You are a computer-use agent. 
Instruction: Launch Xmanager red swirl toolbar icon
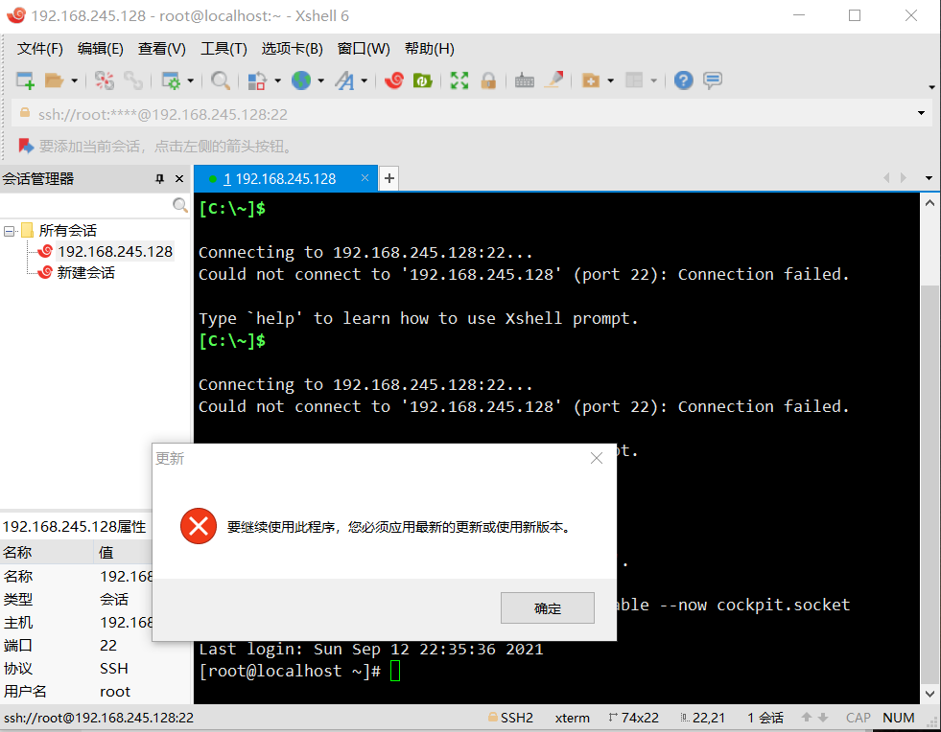pos(394,80)
